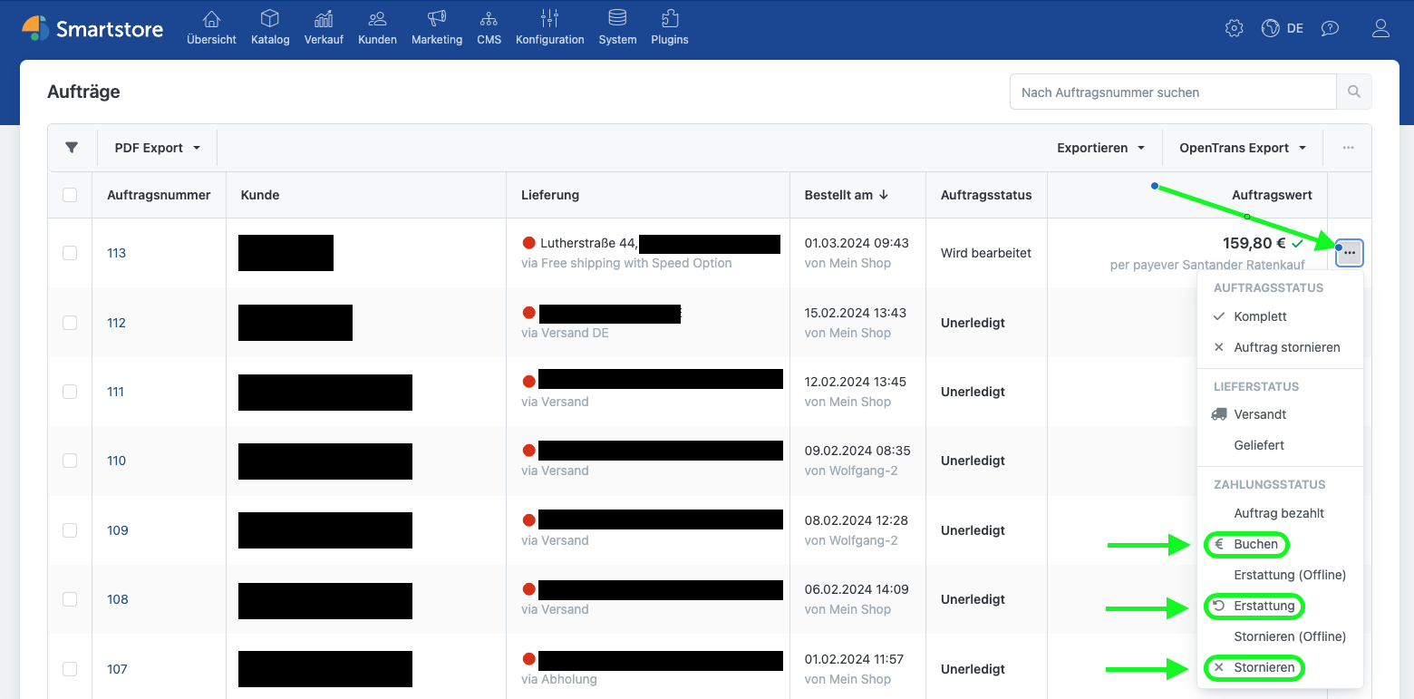1414x699 pixels.
Task: Click order value 159,80 €
Action: pyautogui.click(x=1254, y=243)
